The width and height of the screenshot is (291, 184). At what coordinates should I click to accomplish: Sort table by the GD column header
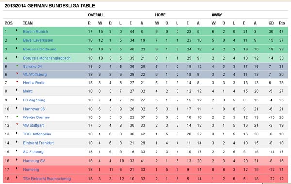[271, 23]
